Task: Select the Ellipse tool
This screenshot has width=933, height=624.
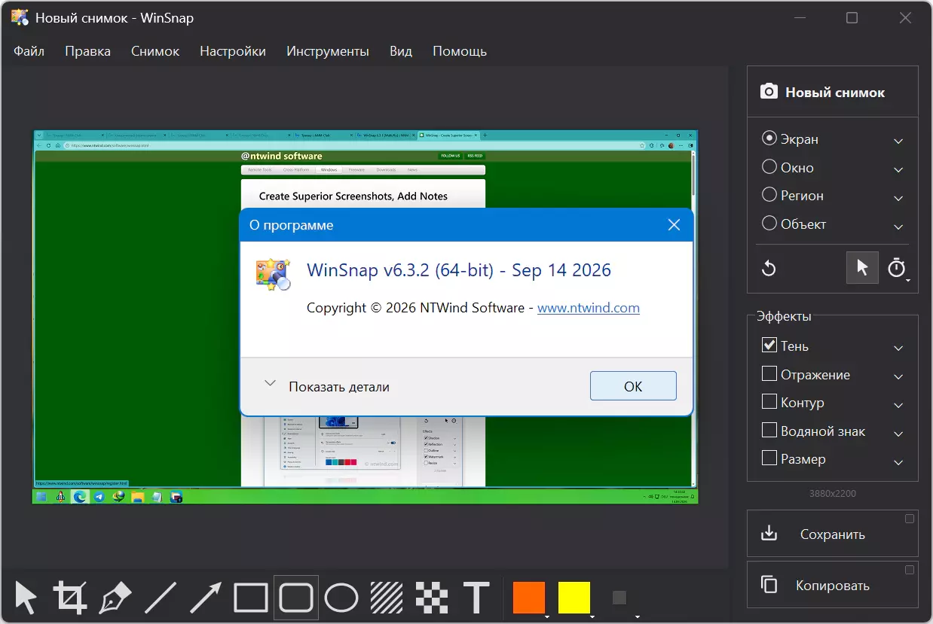Action: (x=341, y=598)
